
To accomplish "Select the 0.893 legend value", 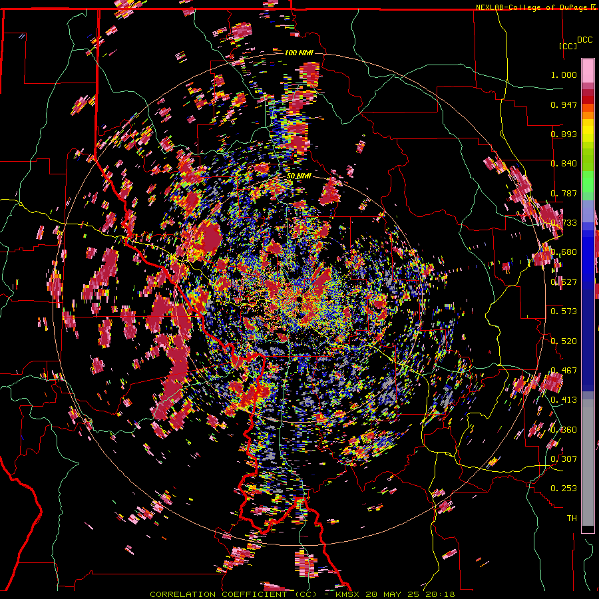I will tap(564, 134).
